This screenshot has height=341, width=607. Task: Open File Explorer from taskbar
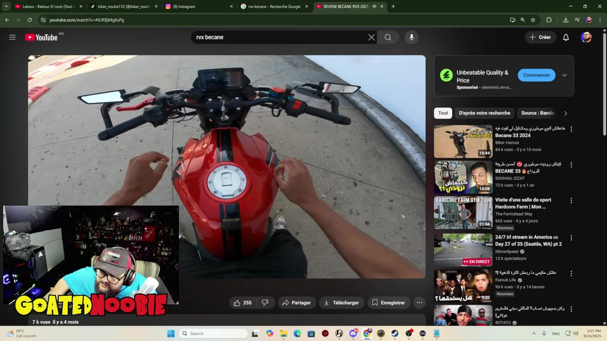[x=284, y=333]
